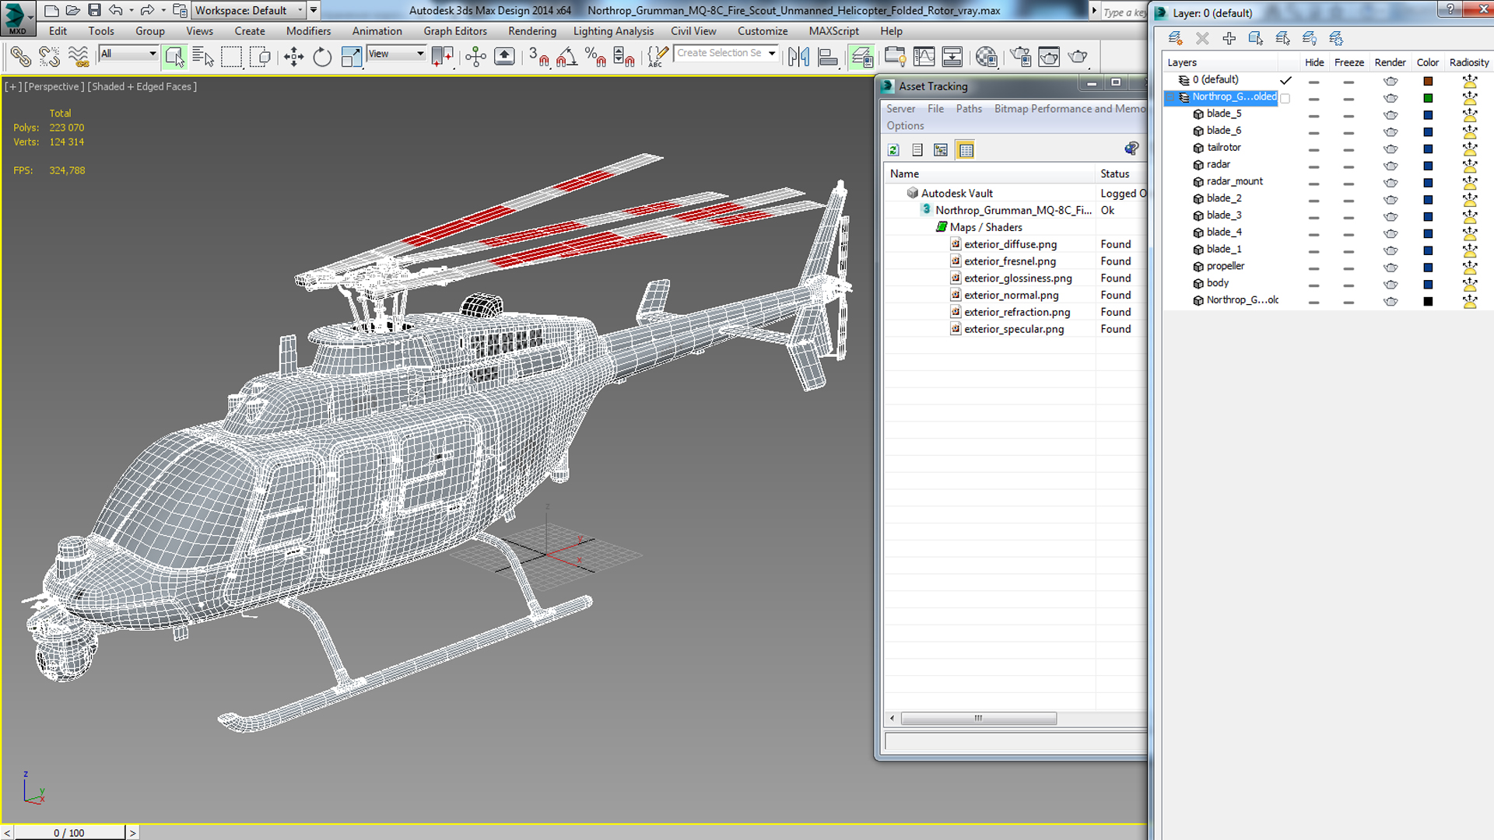Set the 0 (default) layer as current

(x=1285, y=80)
